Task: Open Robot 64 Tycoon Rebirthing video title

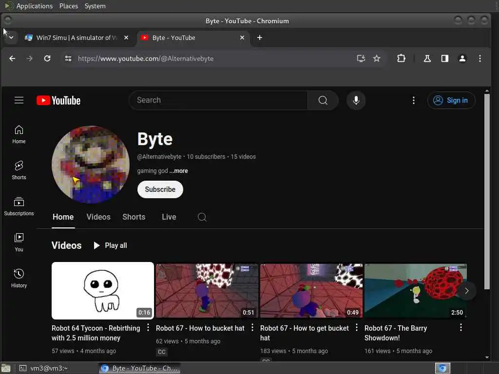Action: tap(96, 333)
